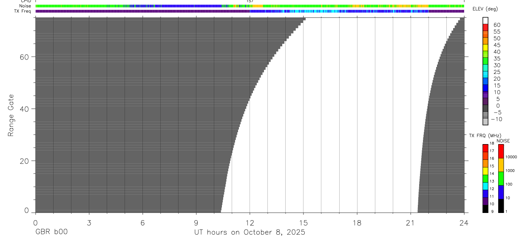This screenshot has height=241, width=522.
Task: Select the white top segment of ELEV colorbar
Action: [485, 20]
